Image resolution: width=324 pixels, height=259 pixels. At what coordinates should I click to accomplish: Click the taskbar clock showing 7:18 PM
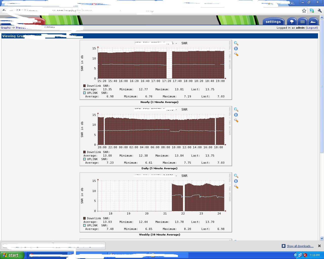tap(315, 255)
